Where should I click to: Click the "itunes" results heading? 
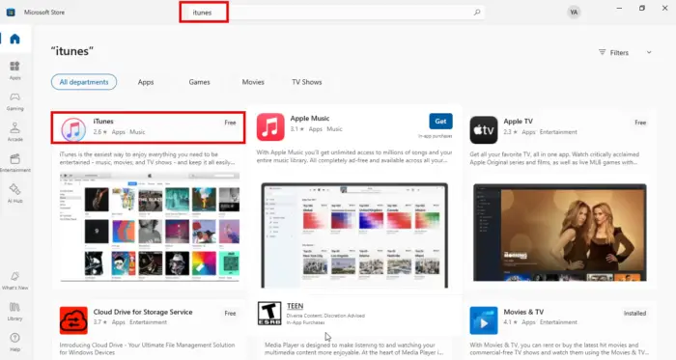(72, 51)
